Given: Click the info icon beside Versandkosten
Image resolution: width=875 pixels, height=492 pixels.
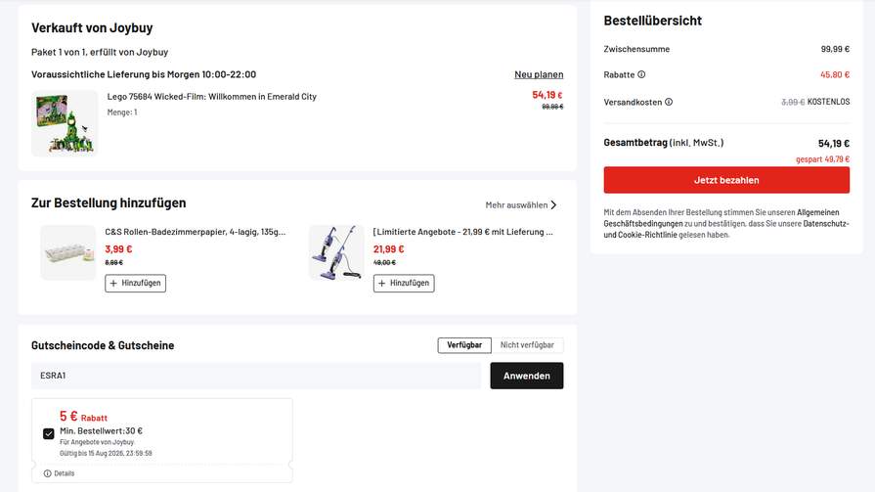Looking at the screenshot, I should click(x=669, y=102).
